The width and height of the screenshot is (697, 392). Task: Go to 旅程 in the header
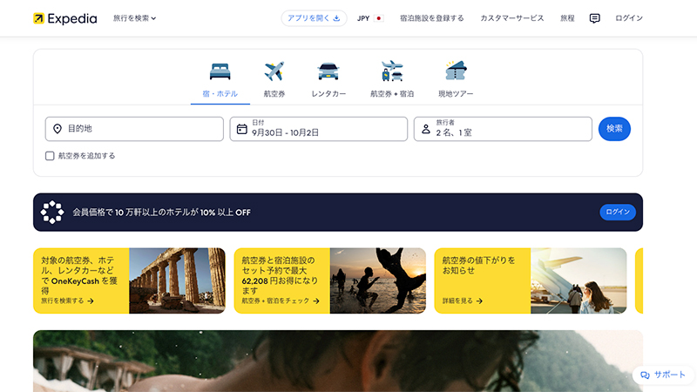[x=567, y=18]
